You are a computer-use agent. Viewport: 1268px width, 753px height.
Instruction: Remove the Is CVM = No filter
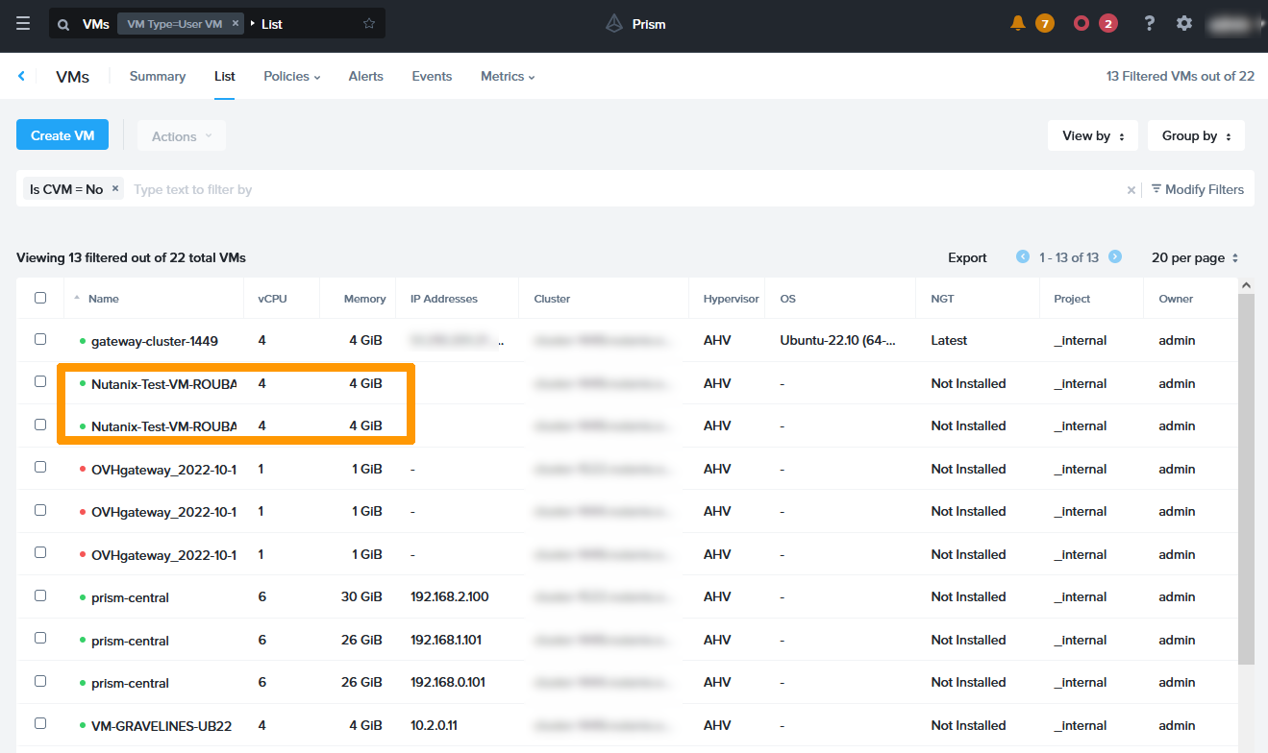click(x=115, y=189)
